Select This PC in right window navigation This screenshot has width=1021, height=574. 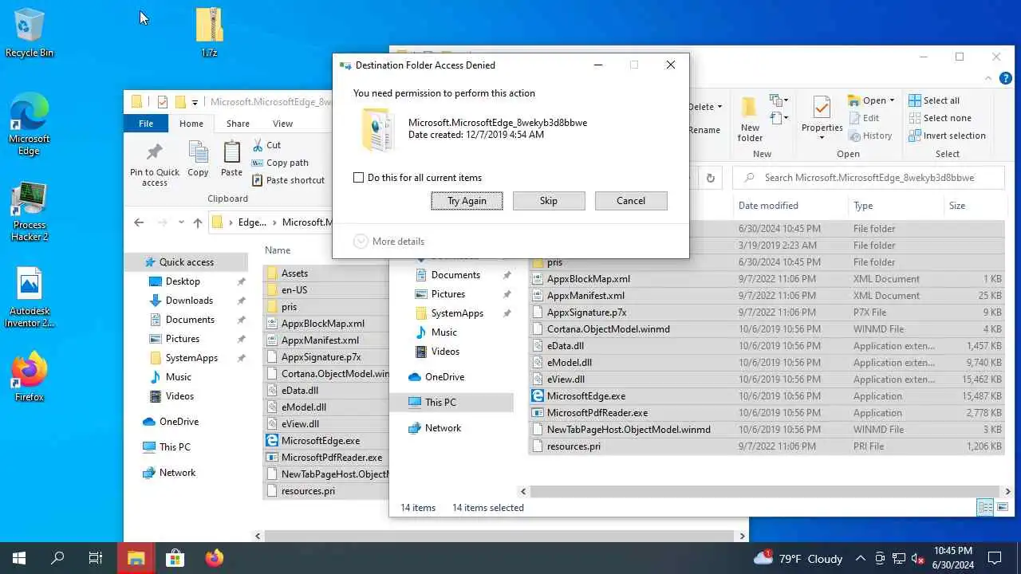(x=451, y=403)
